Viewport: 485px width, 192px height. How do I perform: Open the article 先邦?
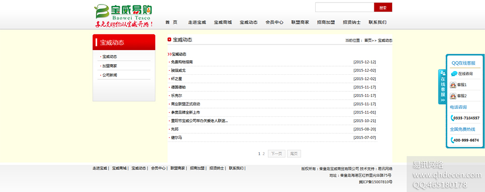coord(175,129)
